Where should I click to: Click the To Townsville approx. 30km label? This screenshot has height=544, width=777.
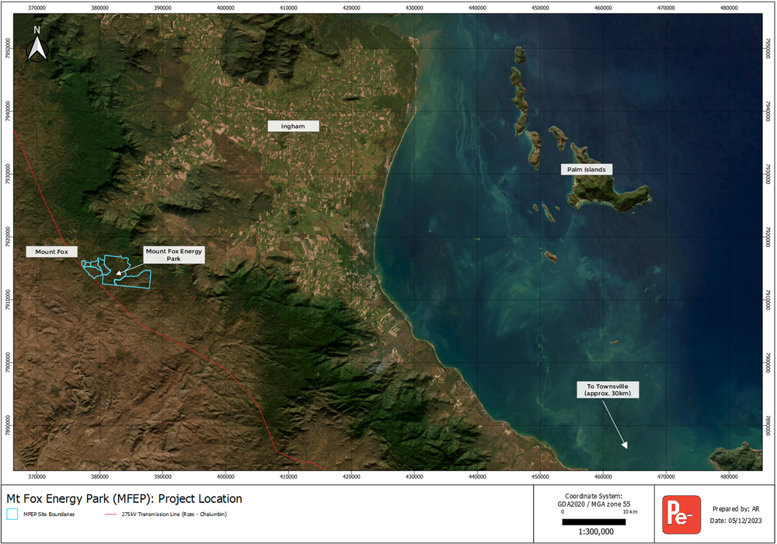608,390
